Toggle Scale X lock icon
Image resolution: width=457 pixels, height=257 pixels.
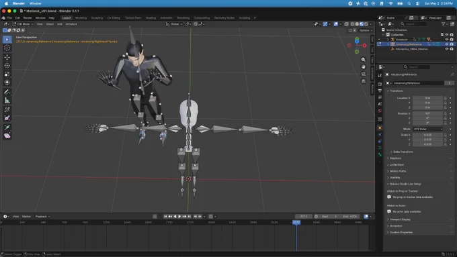445,135
